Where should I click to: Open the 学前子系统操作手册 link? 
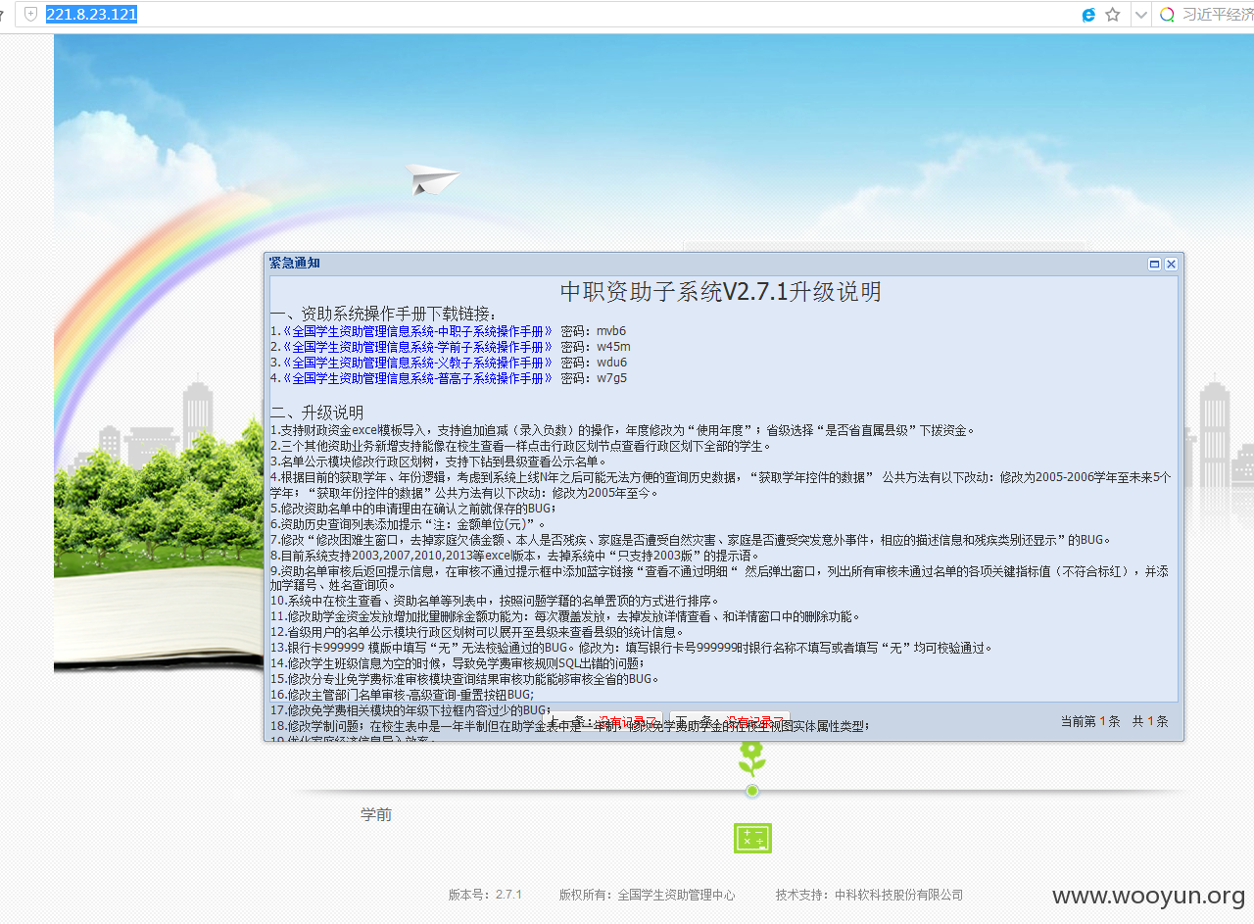pos(416,347)
